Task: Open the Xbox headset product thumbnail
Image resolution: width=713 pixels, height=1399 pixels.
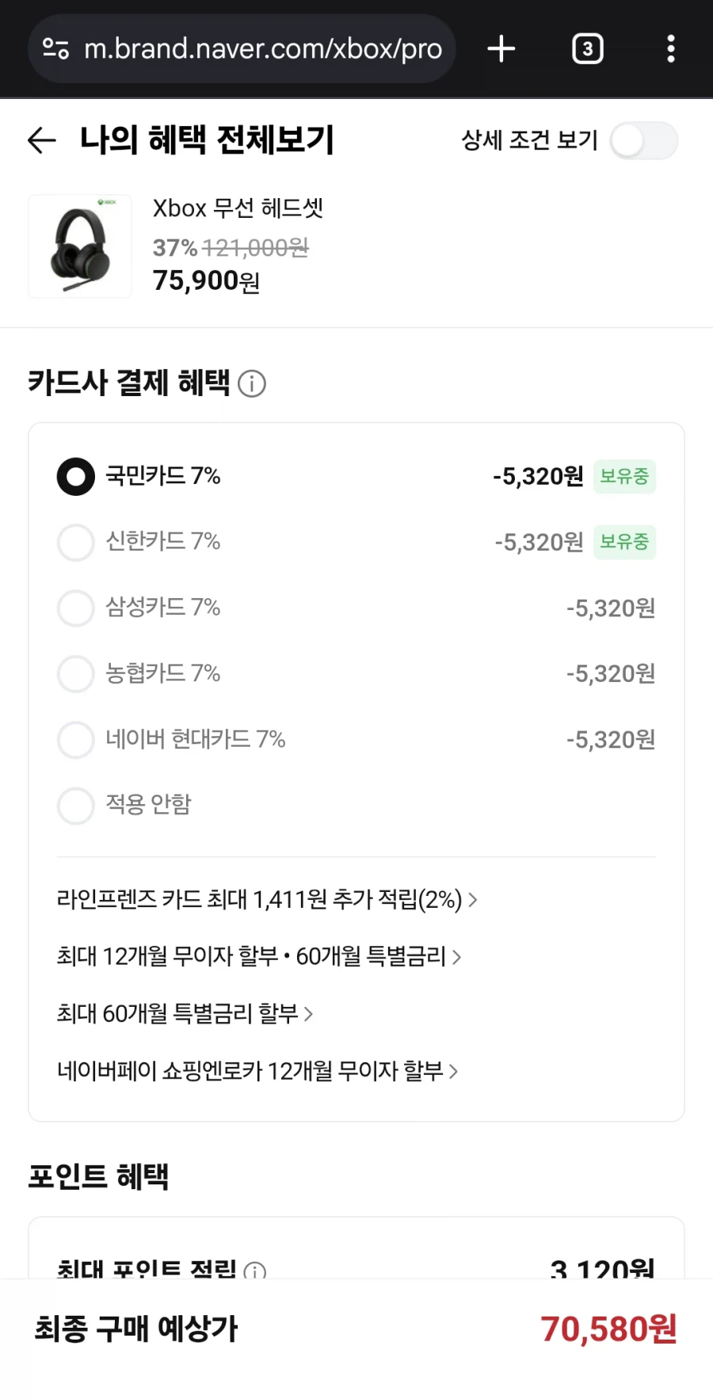Action: (x=79, y=246)
